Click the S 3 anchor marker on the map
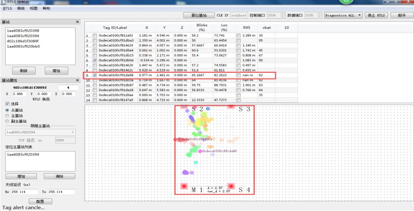 231,107
